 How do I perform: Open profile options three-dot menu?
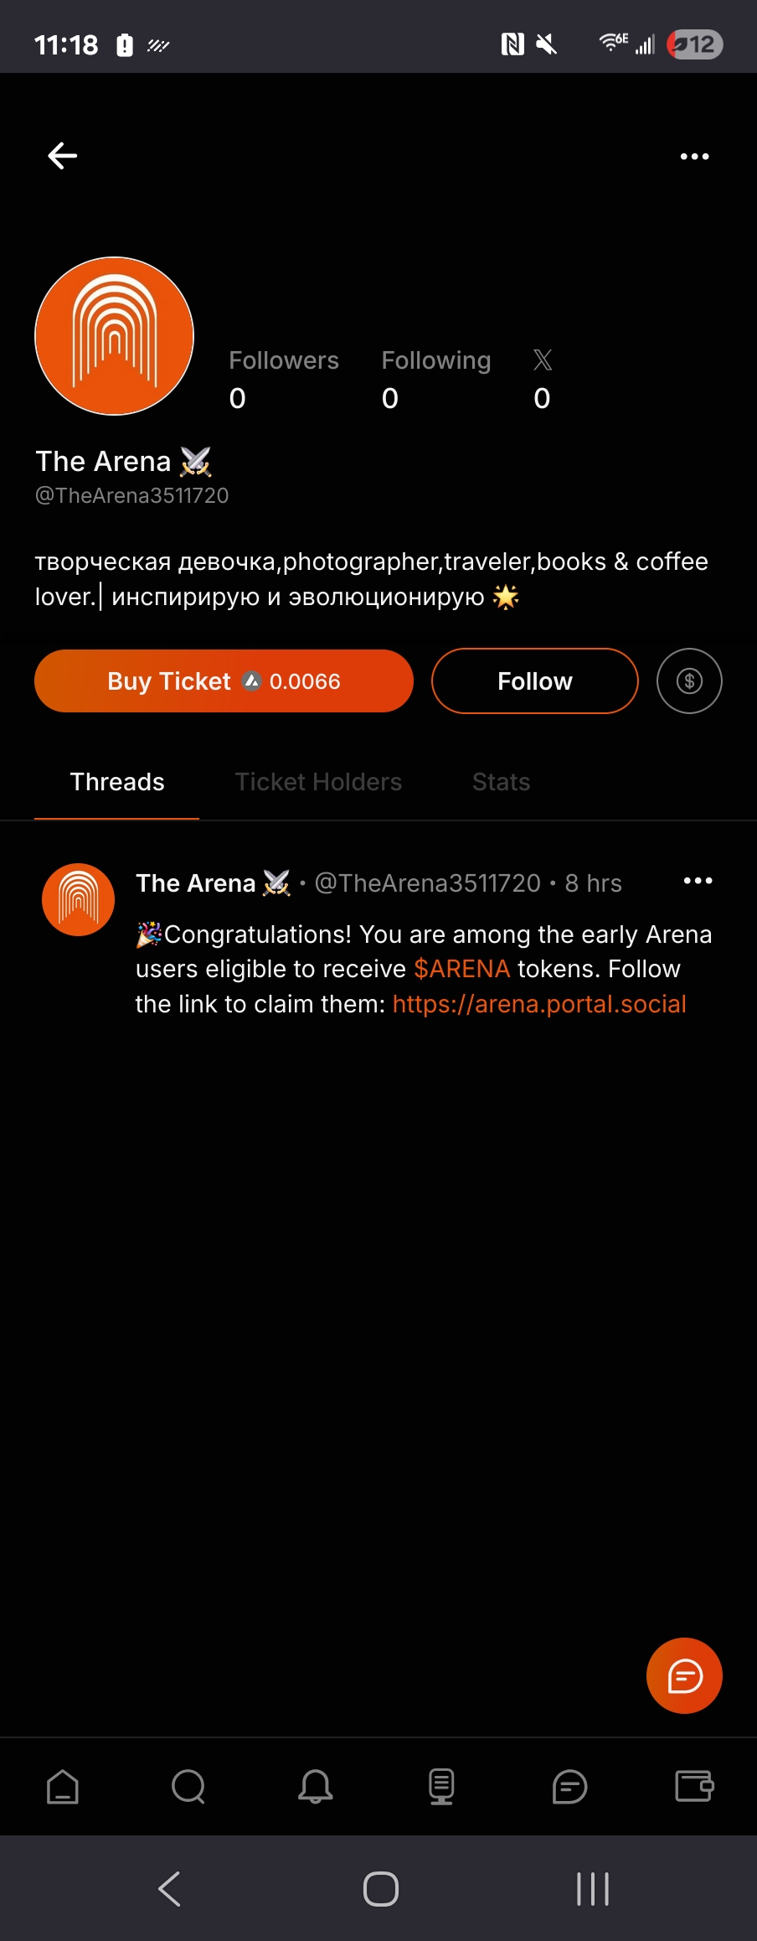point(694,157)
